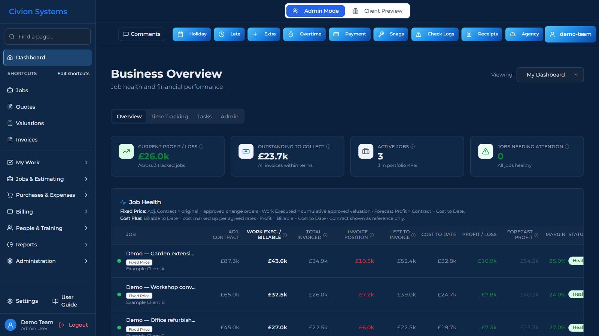Click the info icon next to Invoice Position

pos(372,235)
